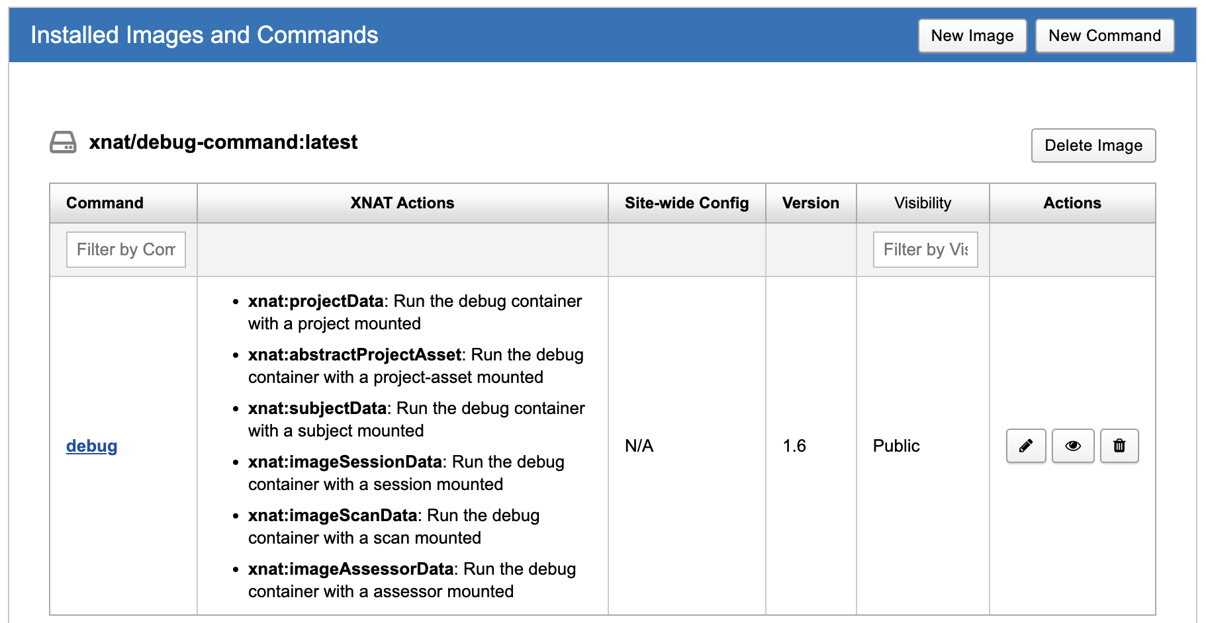Focus the Filter by Command field
Image resolution: width=1206 pixels, height=623 pixels.
[x=126, y=249]
